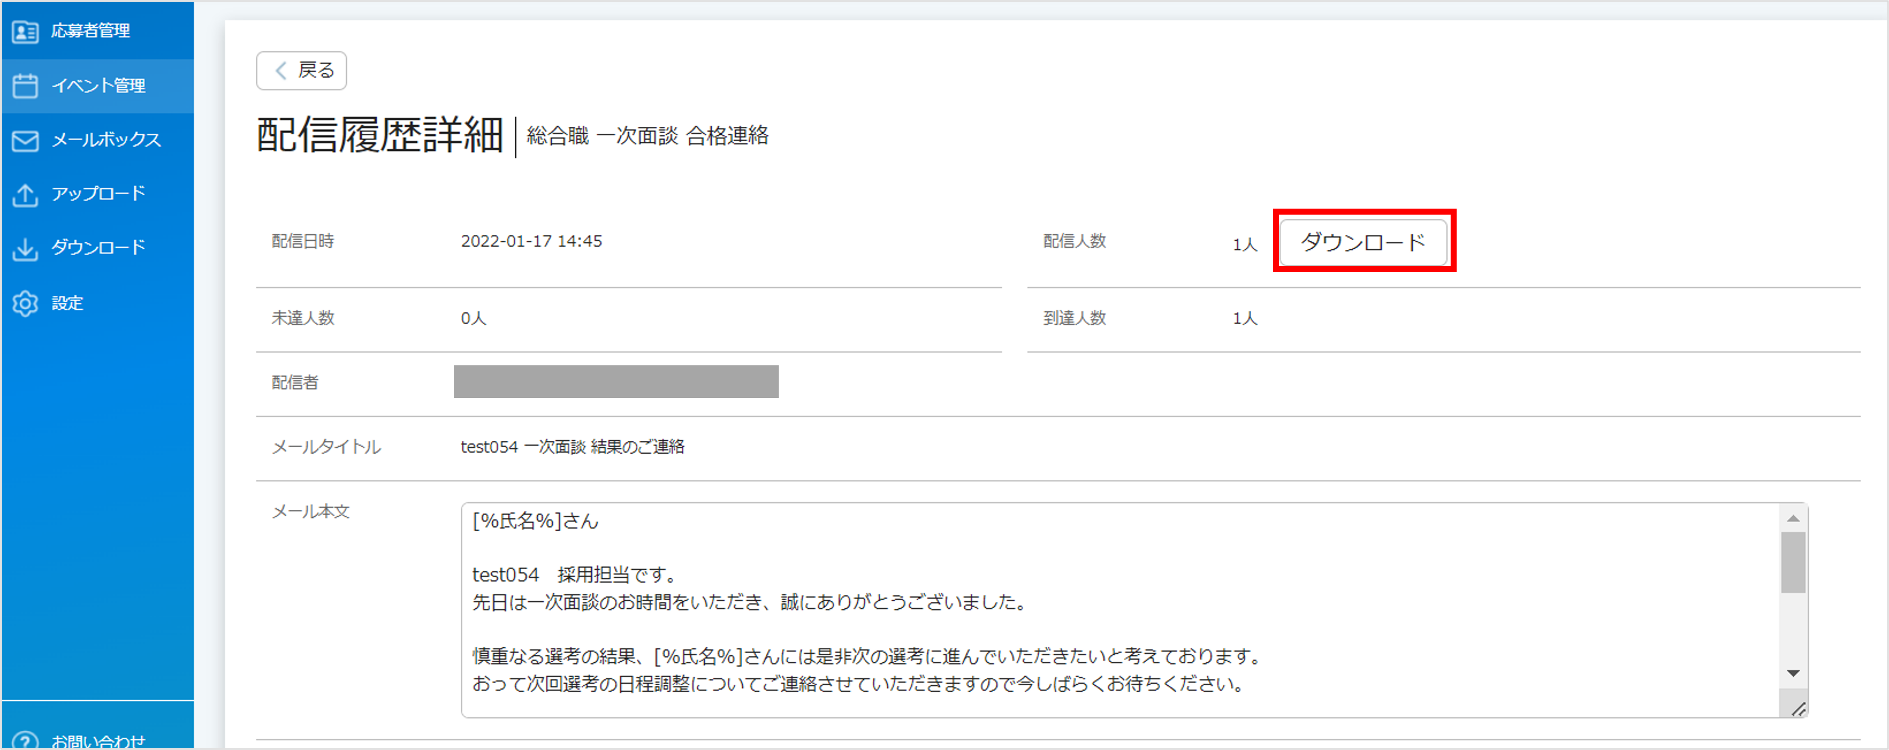Open アップロード menu item

98,194
